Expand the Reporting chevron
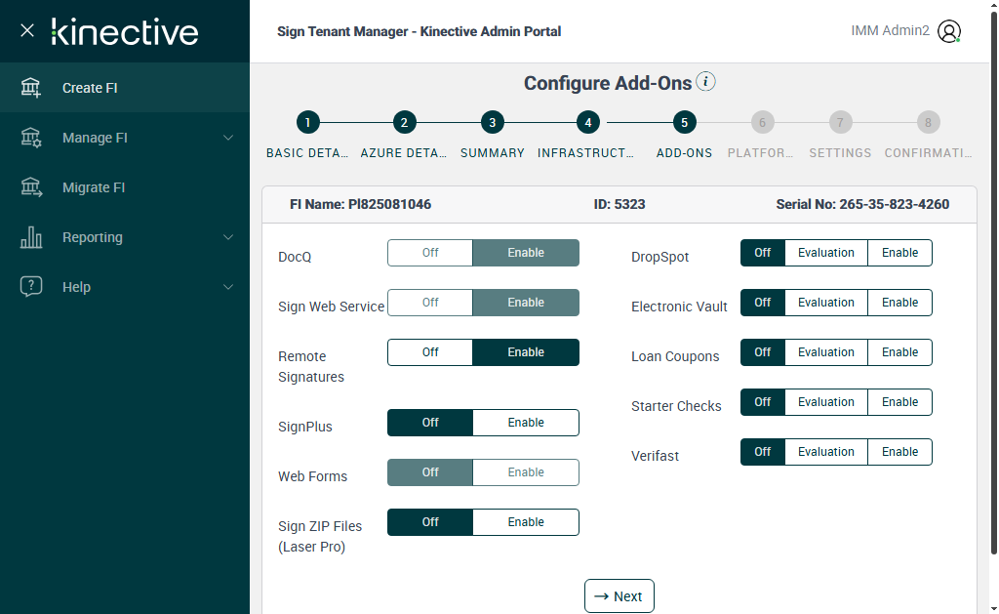The width and height of the screenshot is (999, 614). click(x=228, y=237)
